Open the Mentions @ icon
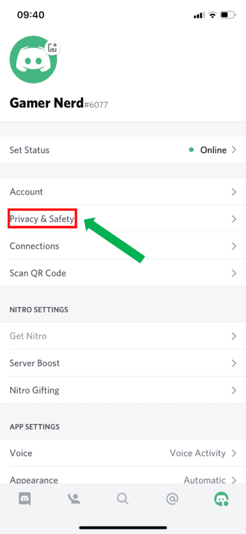Screen dimensions: 246x534 [x=172, y=499]
